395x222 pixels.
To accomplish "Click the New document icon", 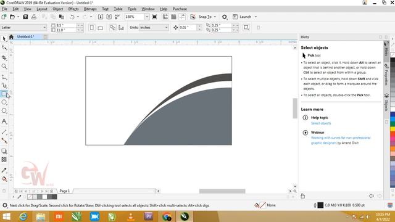I will point(4,17).
